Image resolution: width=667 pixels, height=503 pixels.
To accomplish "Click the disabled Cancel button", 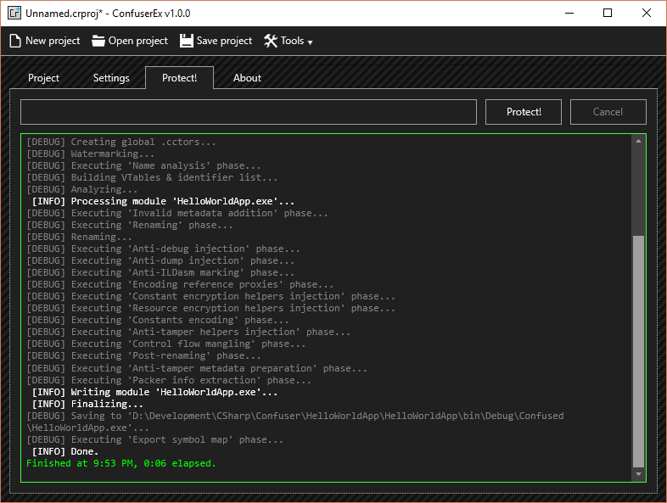I will coord(608,112).
